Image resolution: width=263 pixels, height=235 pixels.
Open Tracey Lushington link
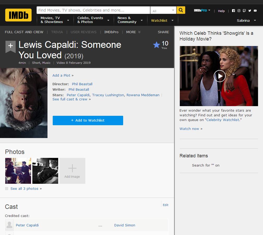tap(108, 95)
